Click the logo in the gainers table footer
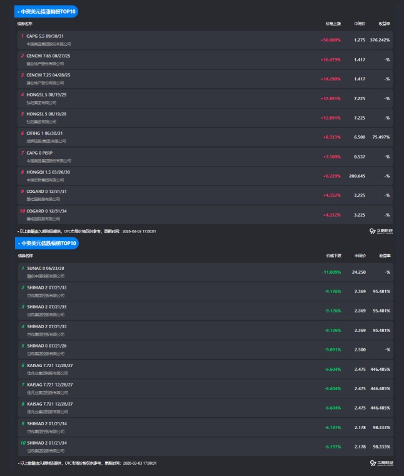This screenshot has width=404, height=476. coord(381,231)
